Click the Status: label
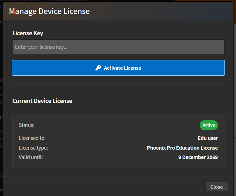 point(27,125)
